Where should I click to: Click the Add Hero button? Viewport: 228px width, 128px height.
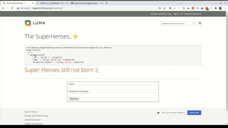[74, 99]
